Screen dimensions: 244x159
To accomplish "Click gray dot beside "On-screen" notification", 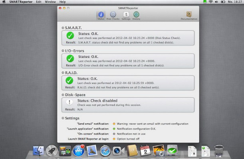I will (x=114, y=134).
